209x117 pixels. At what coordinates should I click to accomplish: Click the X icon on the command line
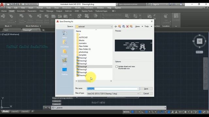tap(46, 108)
